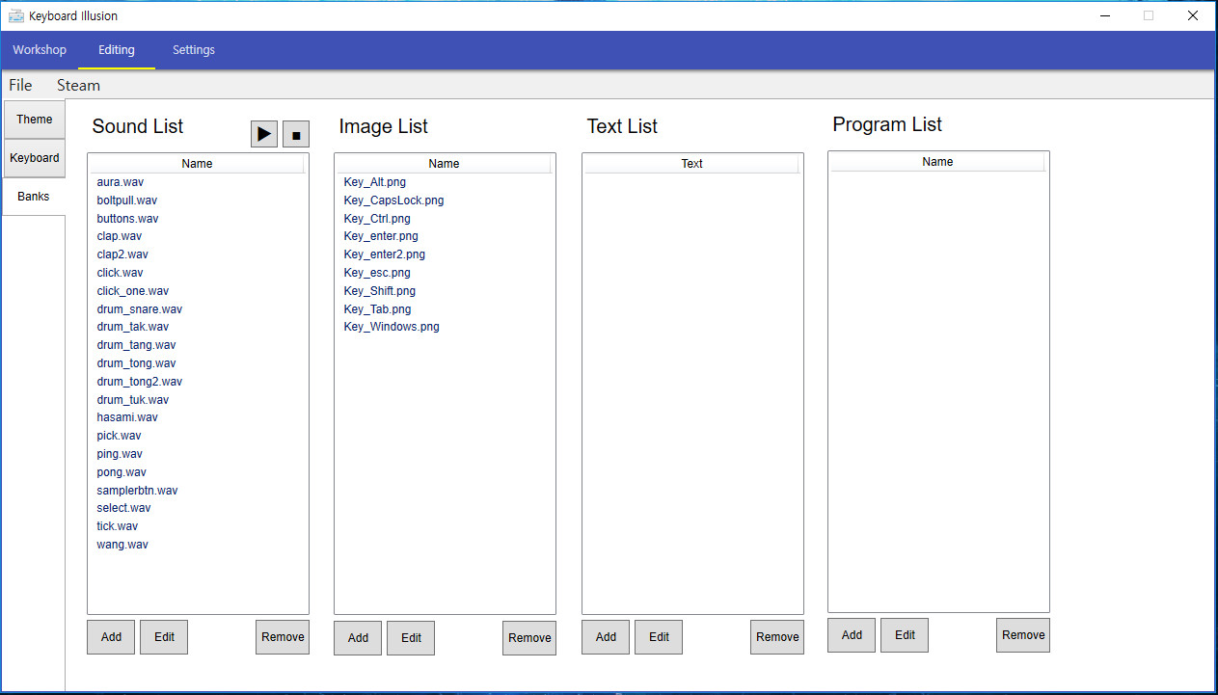Select the Theme sidebar panel
Image resolution: width=1218 pixels, height=695 pixels.
(x=34, y=119)
